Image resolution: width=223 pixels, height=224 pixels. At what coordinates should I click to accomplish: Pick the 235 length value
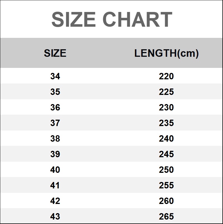click(x=166, y=123)
